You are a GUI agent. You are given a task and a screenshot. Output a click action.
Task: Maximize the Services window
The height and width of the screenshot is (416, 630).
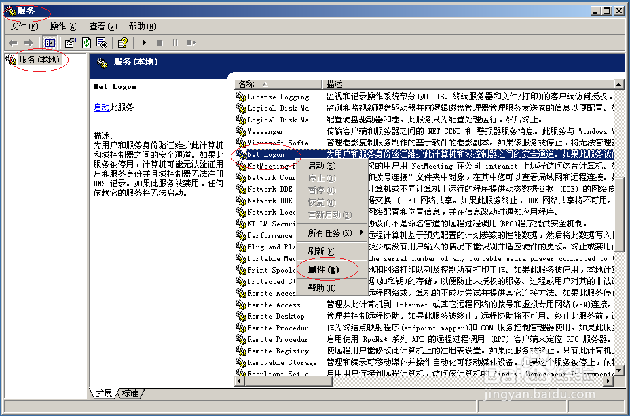click(606, 11)
